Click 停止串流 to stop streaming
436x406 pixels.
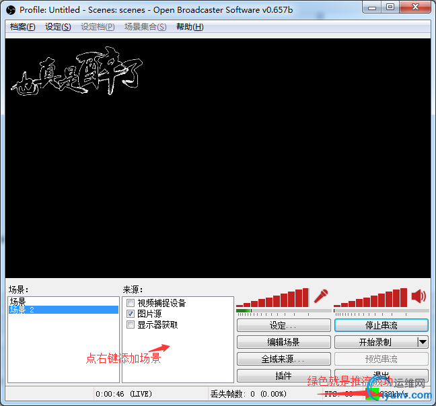point(381,325)
